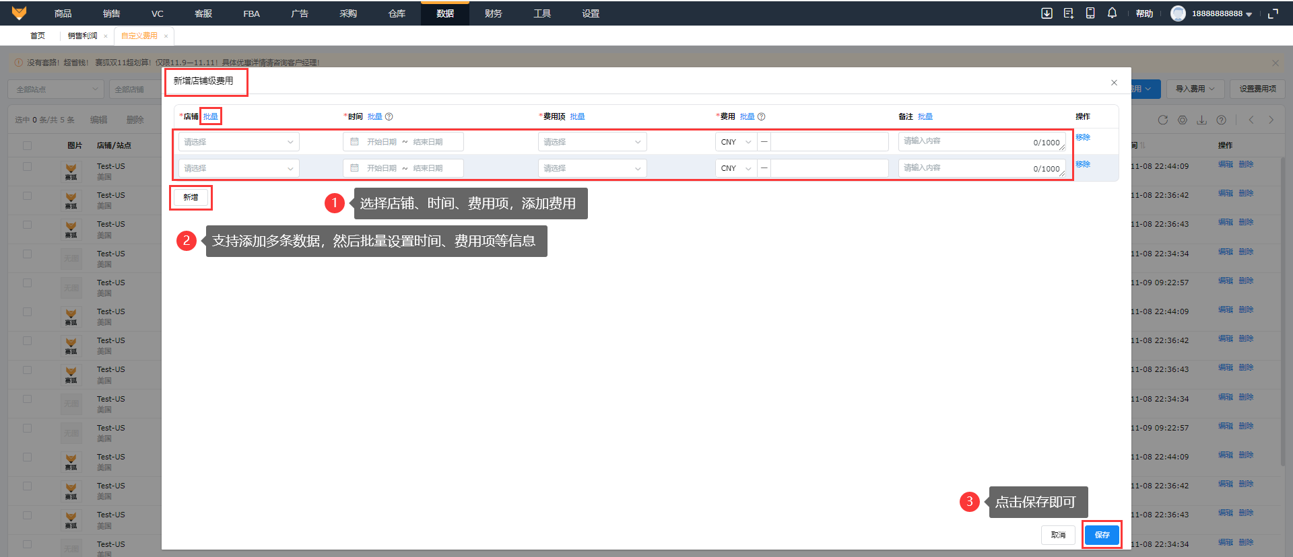Go to the previous page using the left arrow

pyautogui.click(x=1251, y=120)
